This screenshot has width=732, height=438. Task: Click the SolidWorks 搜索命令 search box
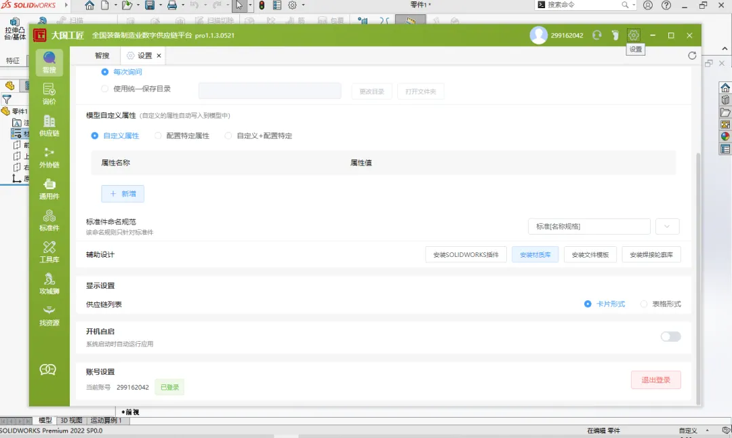585,5
